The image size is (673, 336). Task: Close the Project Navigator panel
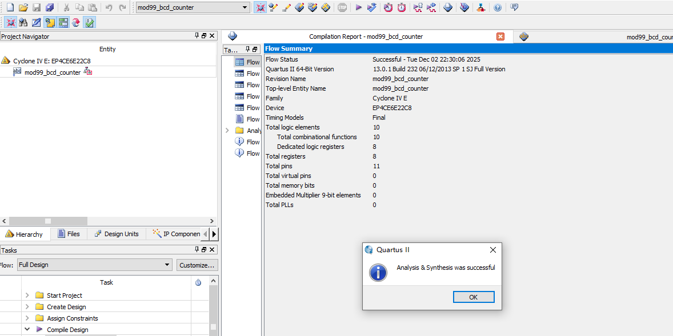click(212, 36)
